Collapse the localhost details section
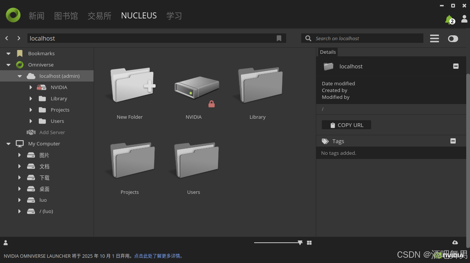The height and width of the screenshot is (263, 470). point(456,66)
